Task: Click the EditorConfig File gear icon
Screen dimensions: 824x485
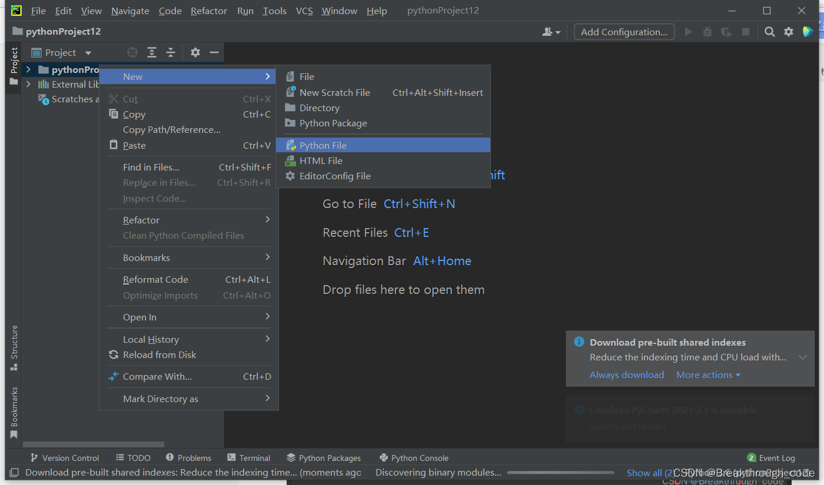Action: [x=290, y=176]
